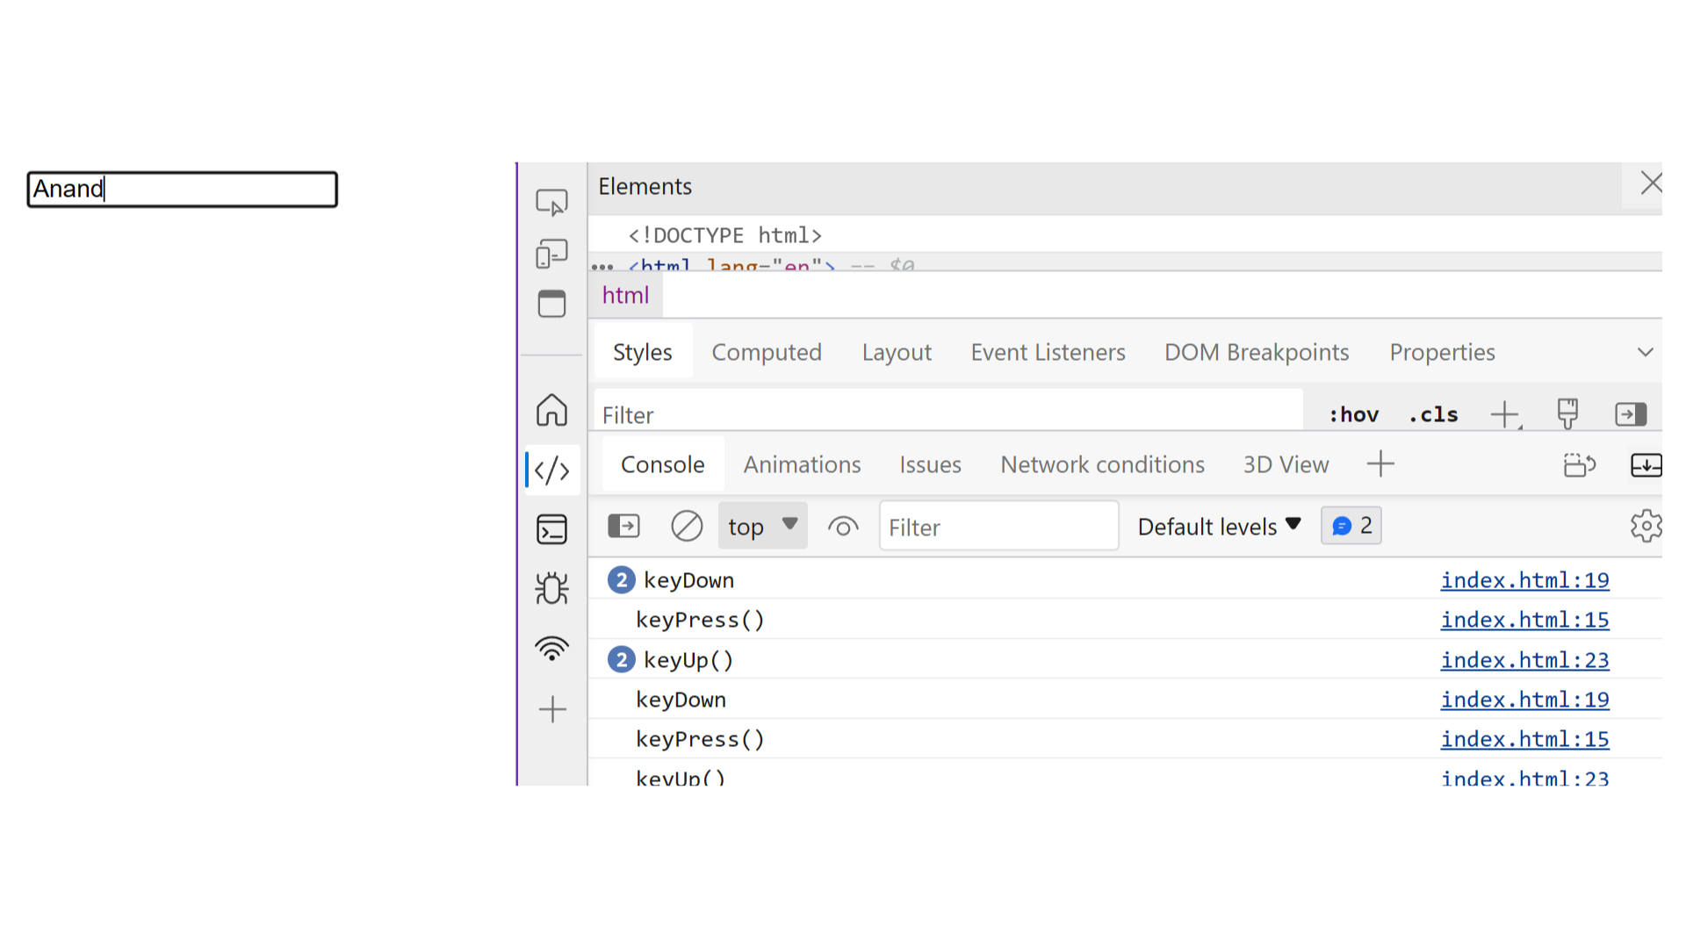The width and height of the screenshot is (1686, 948).
Task: Focus the console Filter field
Action: [998, 527]
